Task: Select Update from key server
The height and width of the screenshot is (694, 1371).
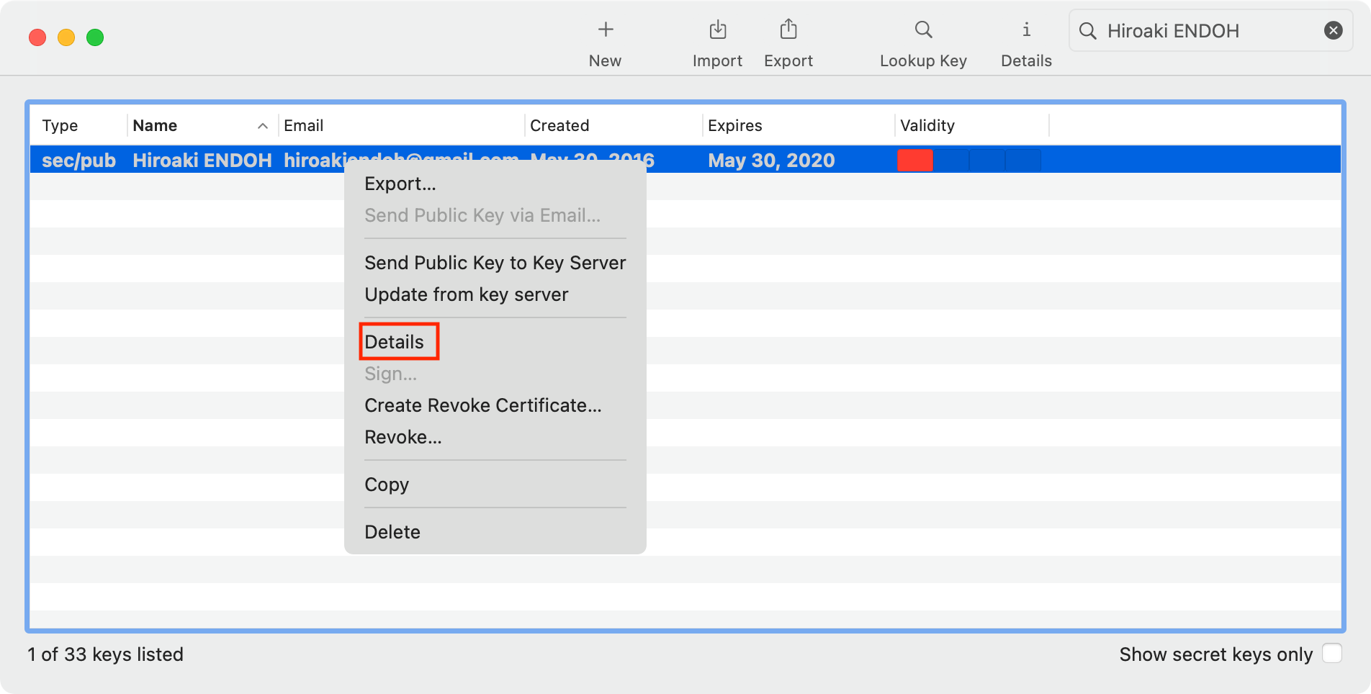Action: click(466, 294)
